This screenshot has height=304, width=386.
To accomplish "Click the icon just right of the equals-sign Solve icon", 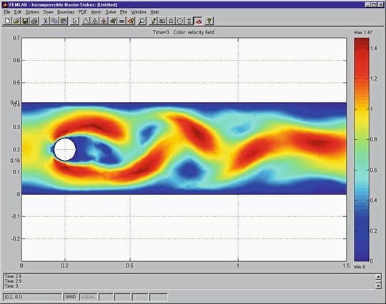I will click(131, 21).
